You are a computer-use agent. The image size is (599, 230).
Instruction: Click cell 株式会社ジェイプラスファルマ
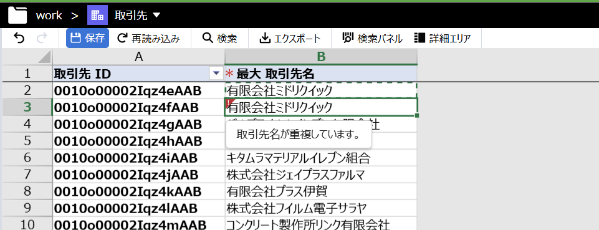pyautogui.click(x=321, y=175)
